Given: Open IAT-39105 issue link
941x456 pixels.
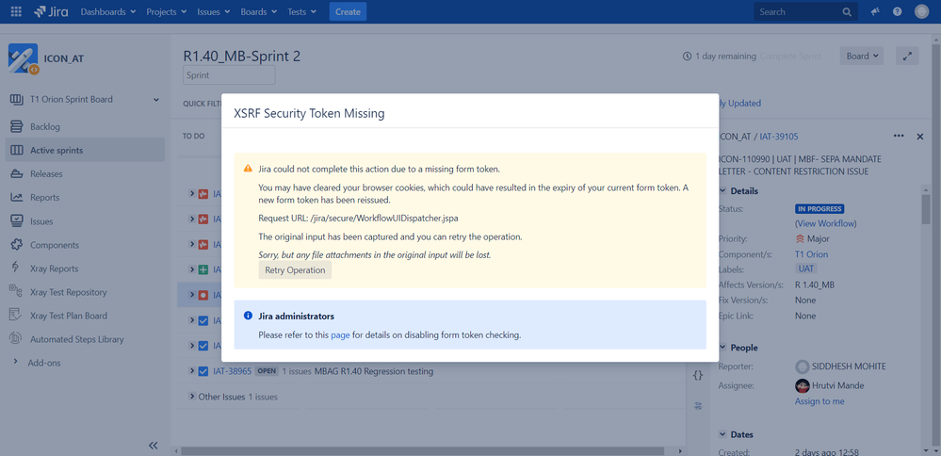Looking at the screenshot, I should coord(779,137).
